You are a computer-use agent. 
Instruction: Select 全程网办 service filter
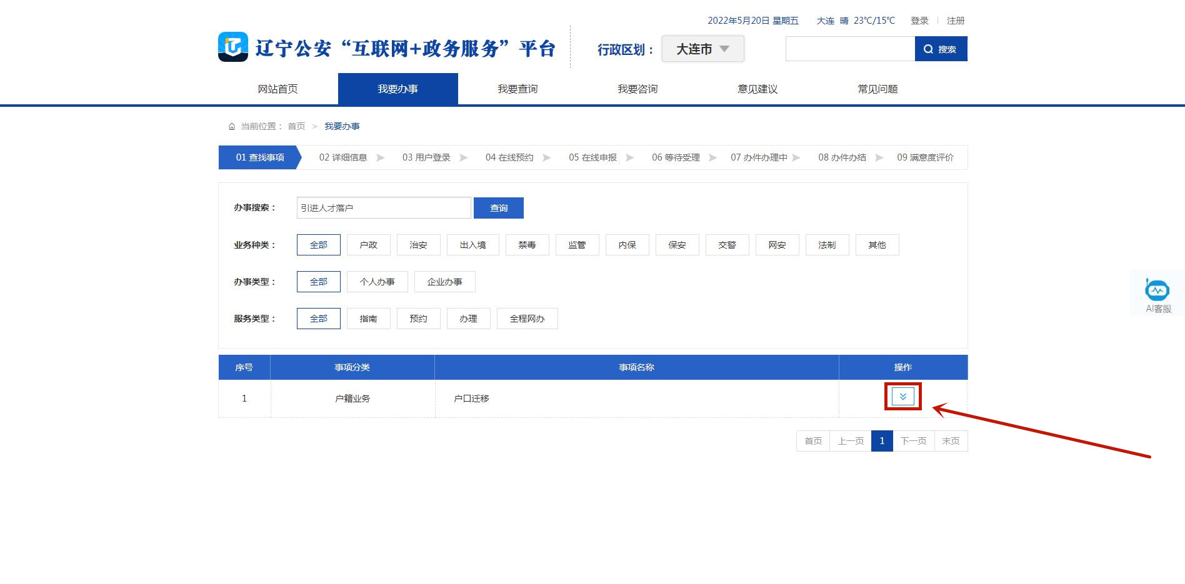(527, 319)
